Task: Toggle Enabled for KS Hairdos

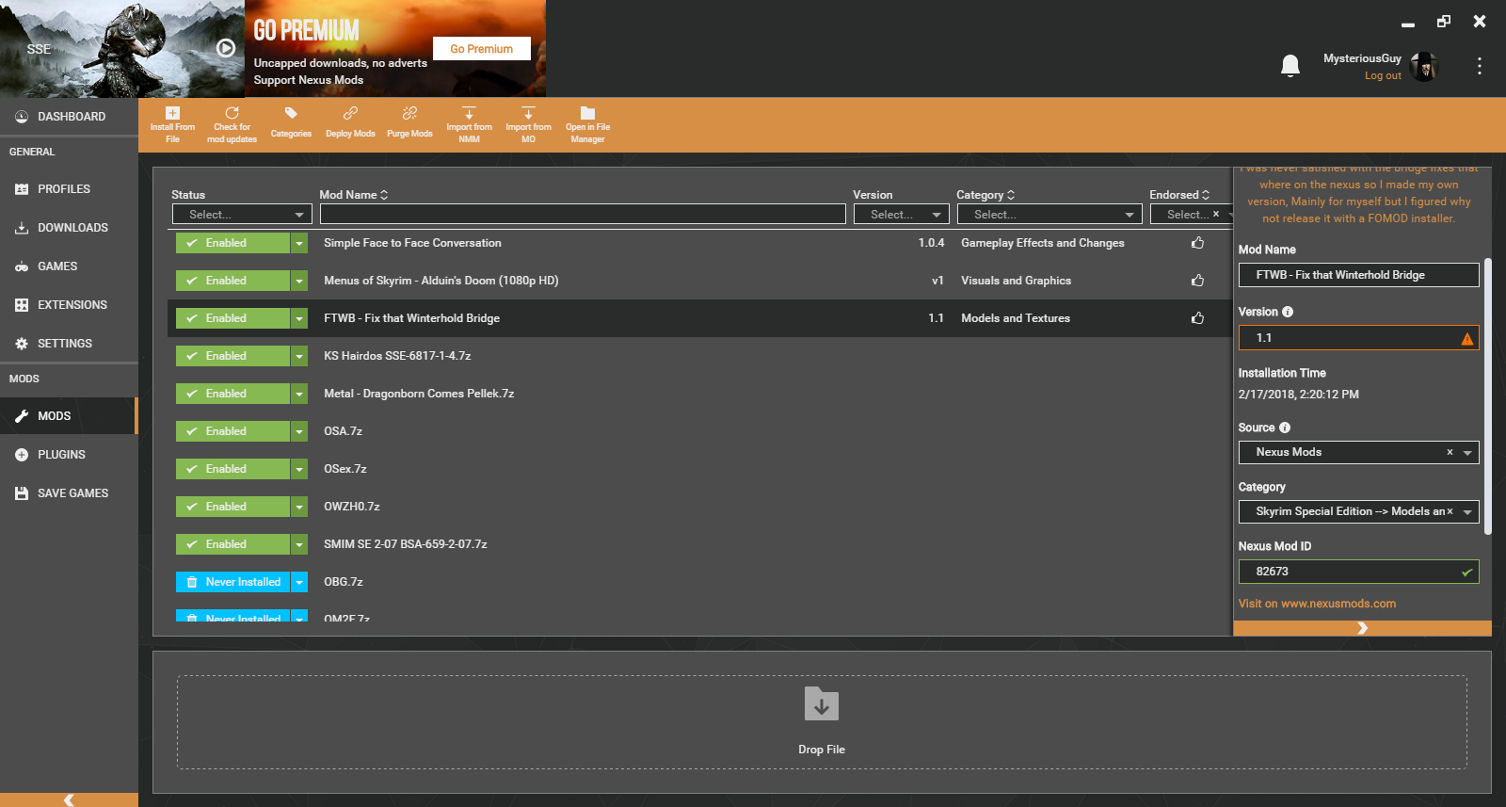Action: pos(232,356)
